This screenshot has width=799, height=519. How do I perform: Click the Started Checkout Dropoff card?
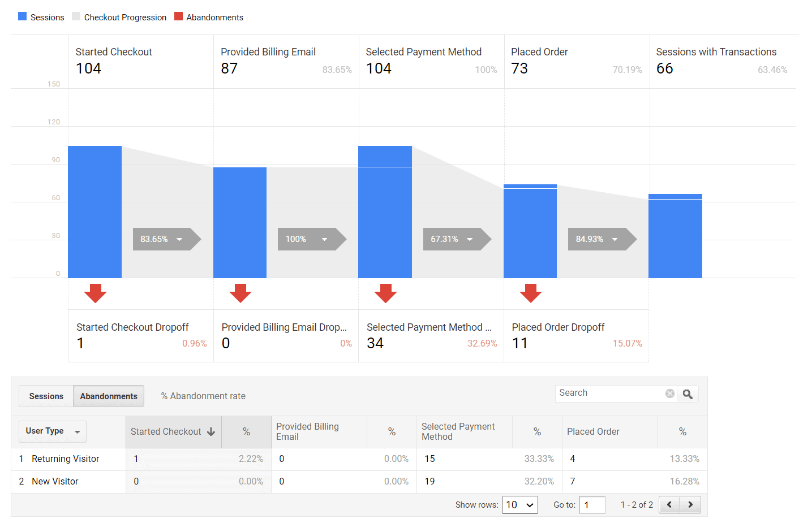pos(141,336)
